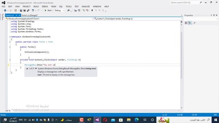Open the FILE menu

coord(3,6)
